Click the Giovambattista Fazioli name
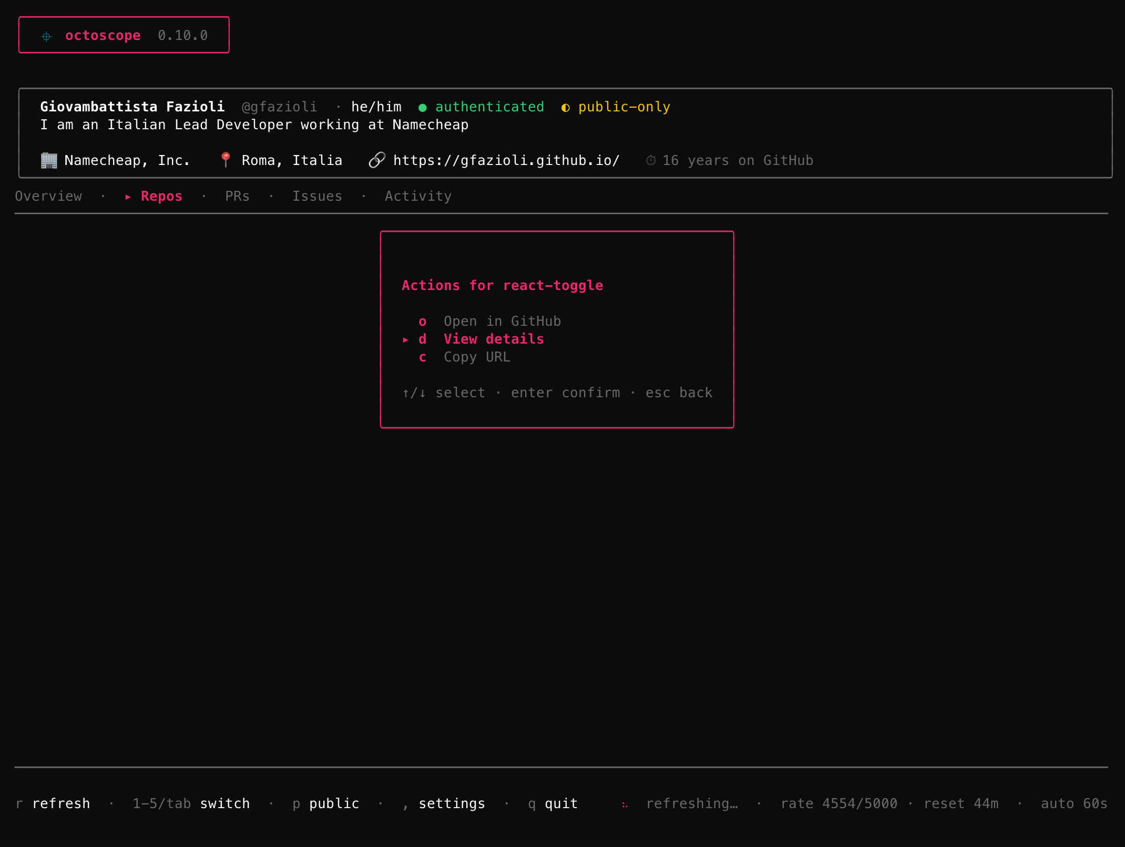 (x=132, y=107)
